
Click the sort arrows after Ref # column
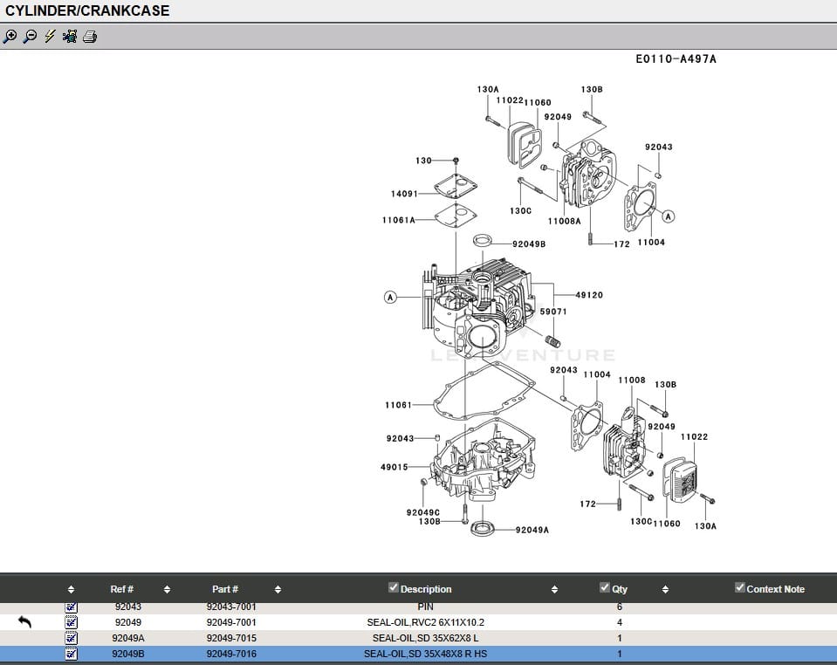[x=167, y=590]
